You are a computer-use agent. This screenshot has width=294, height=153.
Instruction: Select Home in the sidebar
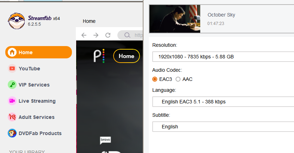click(38, 52)
